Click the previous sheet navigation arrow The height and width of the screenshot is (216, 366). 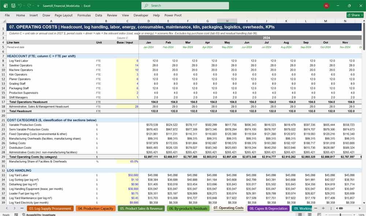click(7, 208)
